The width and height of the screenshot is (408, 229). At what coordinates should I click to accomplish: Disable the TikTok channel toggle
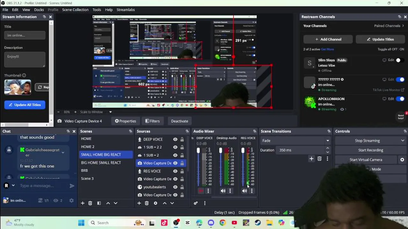coord(400,80)
